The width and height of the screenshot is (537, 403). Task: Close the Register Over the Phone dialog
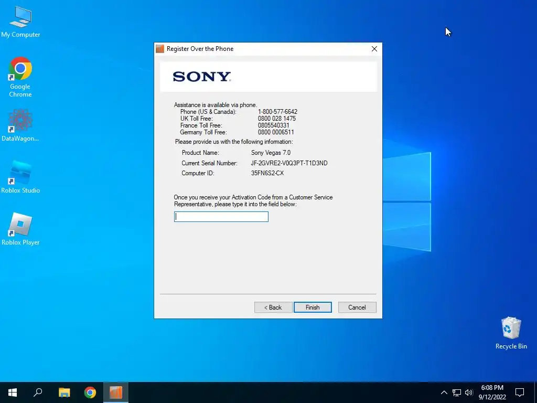click(x=374, y=49)
